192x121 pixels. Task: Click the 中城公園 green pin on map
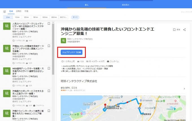pyautogui.click(x=164, y=101)
